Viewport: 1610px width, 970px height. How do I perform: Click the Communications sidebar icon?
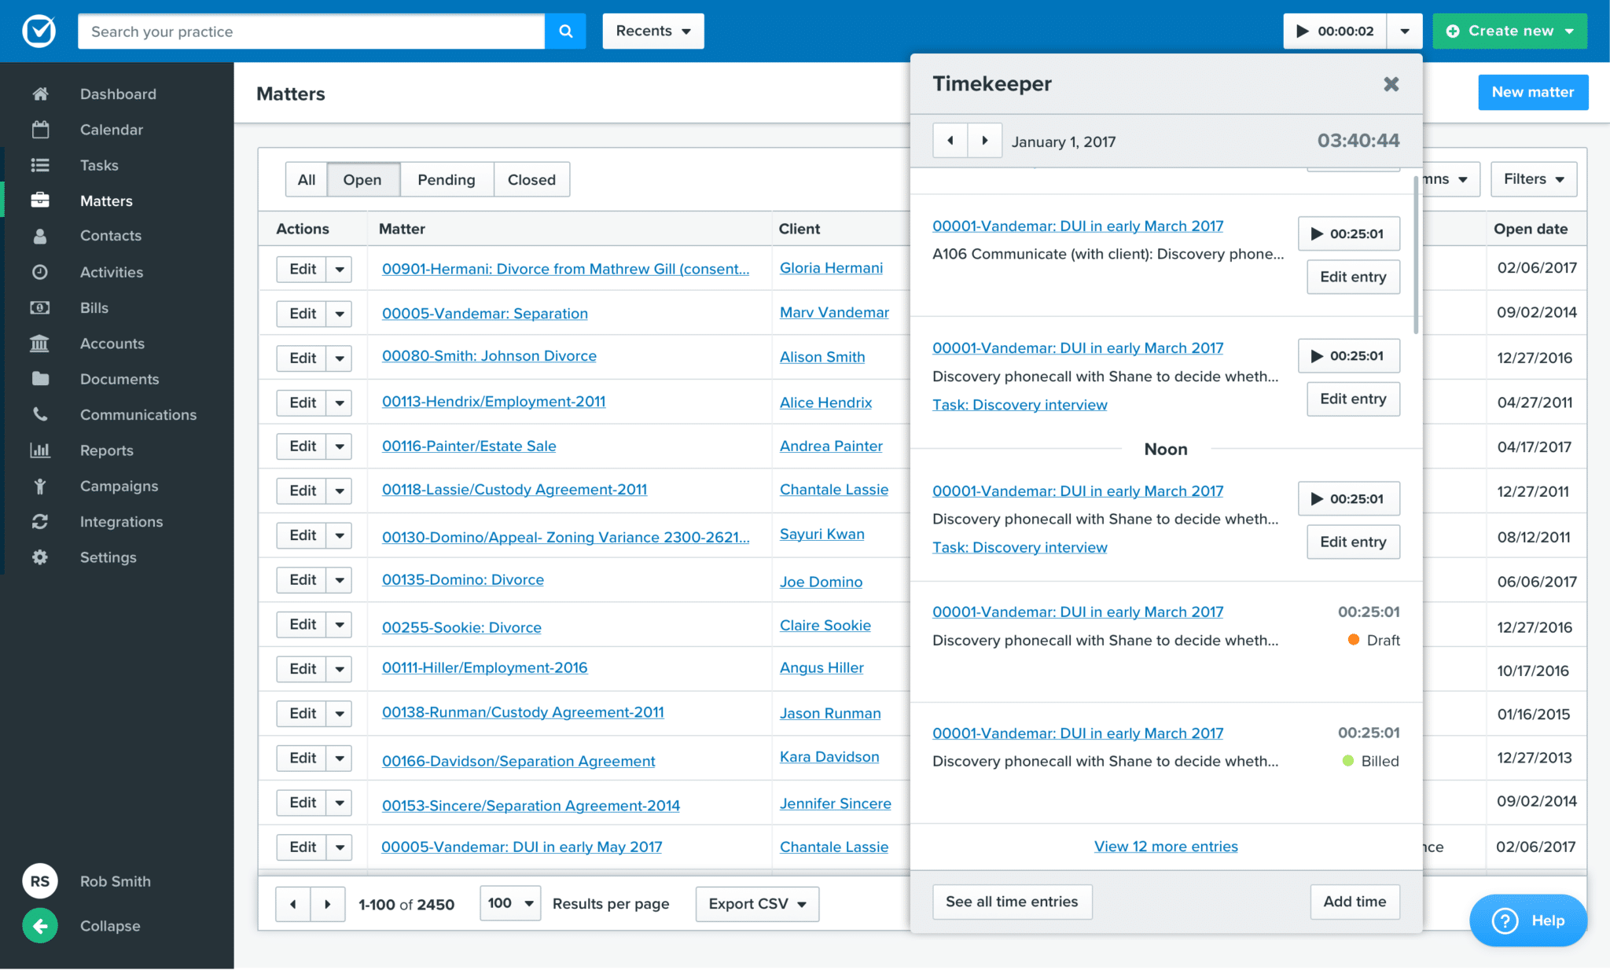pos(39,413)
